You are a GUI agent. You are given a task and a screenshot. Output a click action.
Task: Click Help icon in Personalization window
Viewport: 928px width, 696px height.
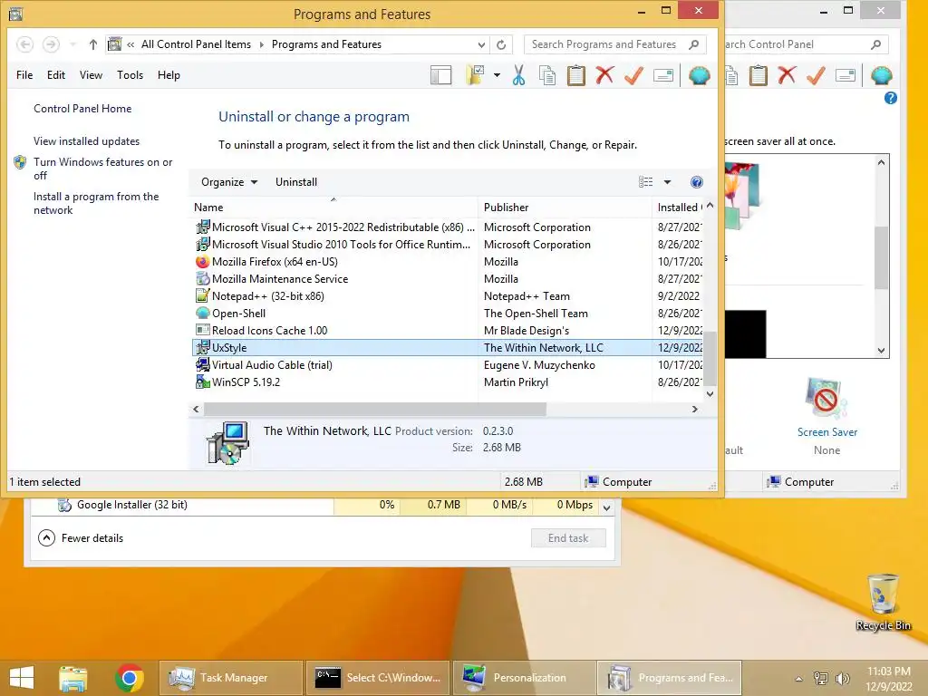click(x=890, y=98)
